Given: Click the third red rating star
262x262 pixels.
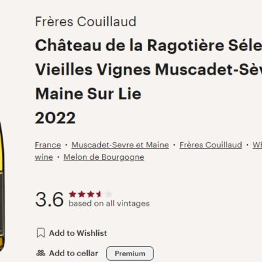Looking at the screenshot, I should point(90,194).
